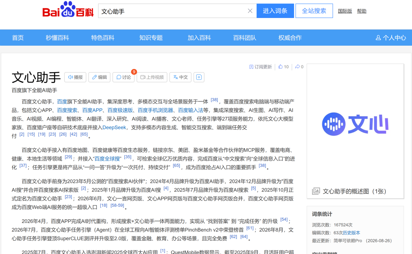Viewport: 412px width, 254px height.
Task: Follow the 百度输入法 link
Action: click(190, 110)
